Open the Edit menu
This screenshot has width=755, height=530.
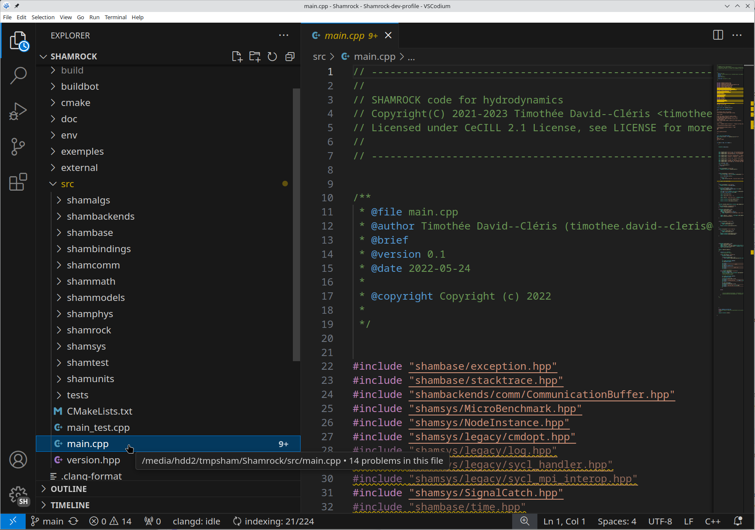[x=21, y=17]
